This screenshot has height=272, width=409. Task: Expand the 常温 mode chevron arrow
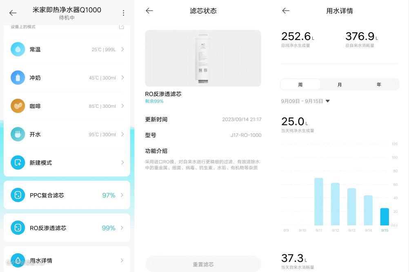122,49
